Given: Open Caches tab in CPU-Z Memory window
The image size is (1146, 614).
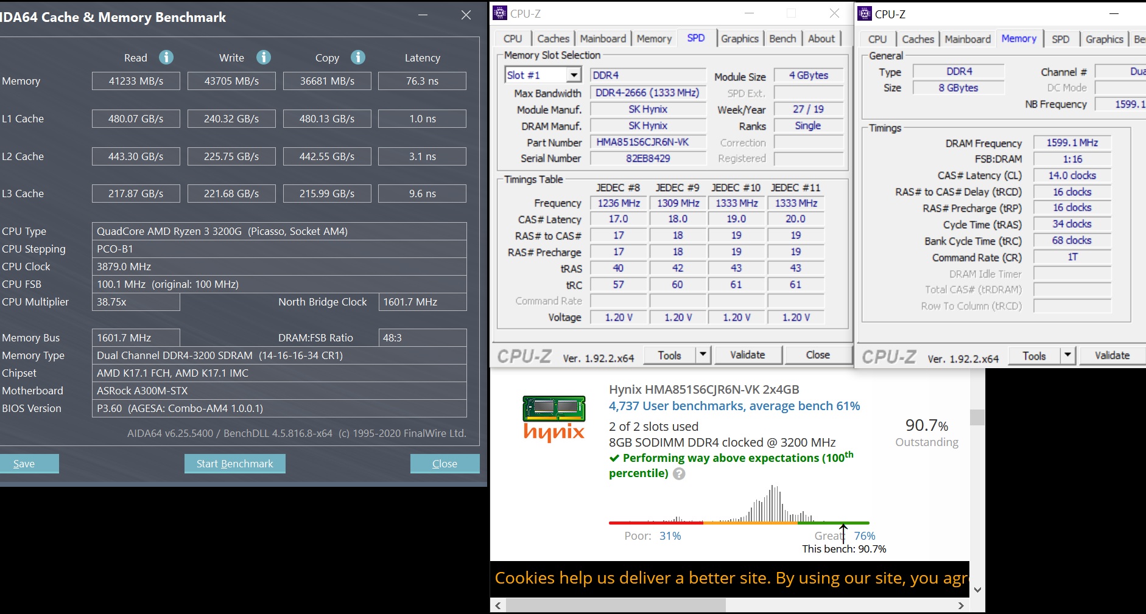Looking at the screenshot, I should pyautogui.click(x=918, y=40).
